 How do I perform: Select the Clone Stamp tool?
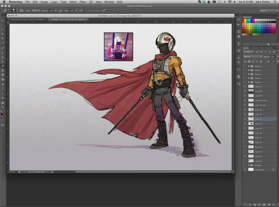(x=3, y=57)
